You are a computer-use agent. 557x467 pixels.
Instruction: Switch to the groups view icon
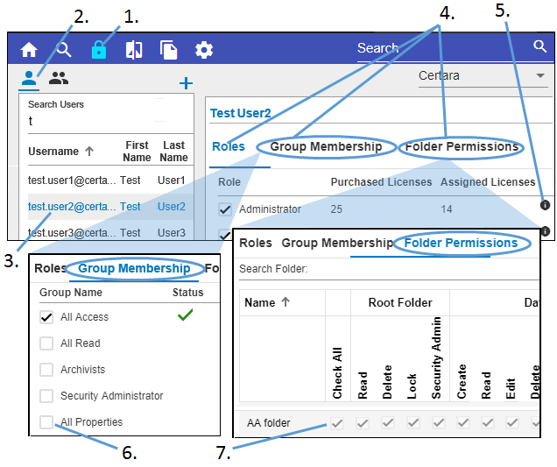coord(59,78)
